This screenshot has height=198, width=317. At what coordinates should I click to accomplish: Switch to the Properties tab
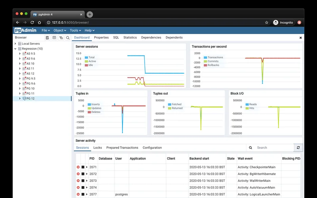101,38
